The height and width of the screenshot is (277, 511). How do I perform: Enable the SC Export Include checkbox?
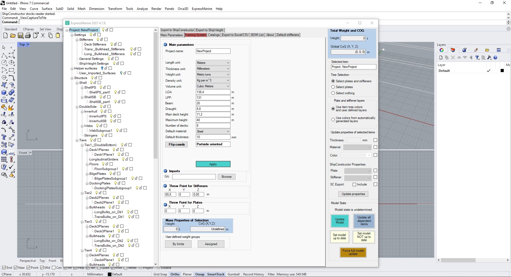[x=354, y=184]
